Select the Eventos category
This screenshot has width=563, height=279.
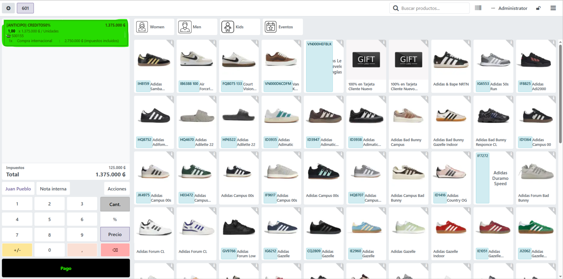pyautogui.click(x=283, y=27)
